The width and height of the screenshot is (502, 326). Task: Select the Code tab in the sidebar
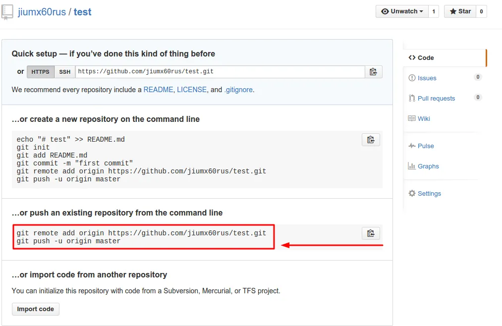pyautogui.click(x=421, y=57)
